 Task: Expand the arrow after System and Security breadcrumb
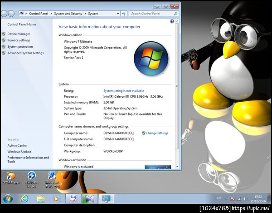85,14
